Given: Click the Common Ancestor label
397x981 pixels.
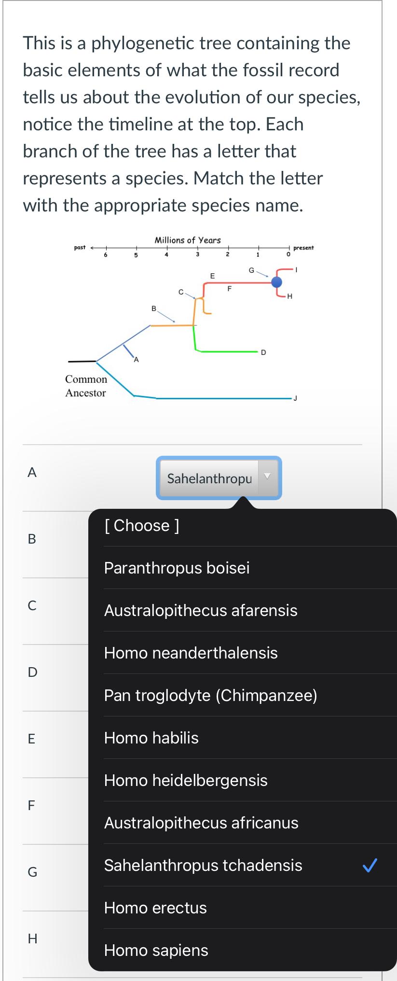Looking at the screenshot, I should coord(87,386).
